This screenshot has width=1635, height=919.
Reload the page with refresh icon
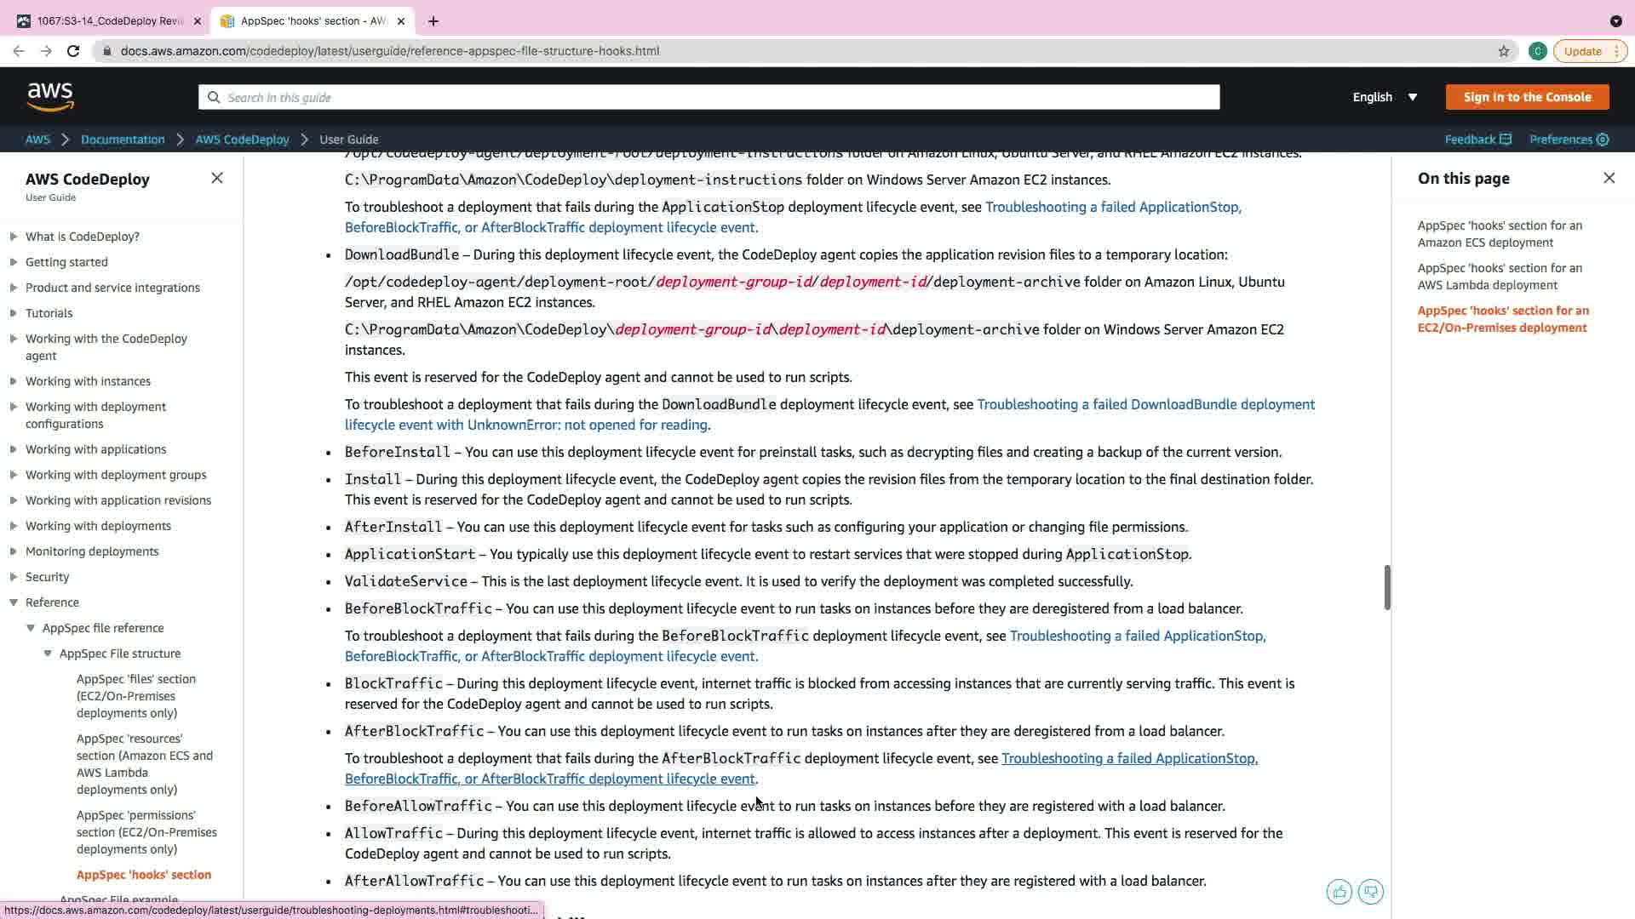(73, 51)
